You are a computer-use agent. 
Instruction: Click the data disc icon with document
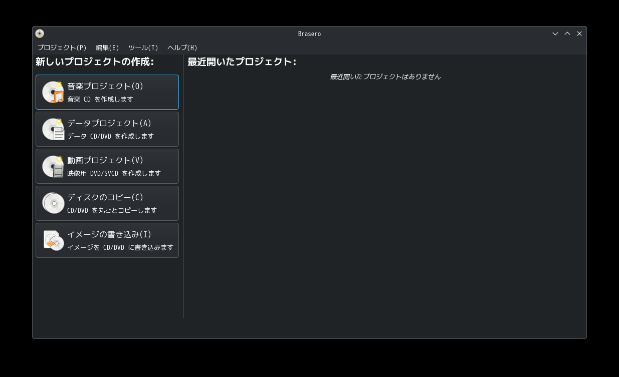53,129
